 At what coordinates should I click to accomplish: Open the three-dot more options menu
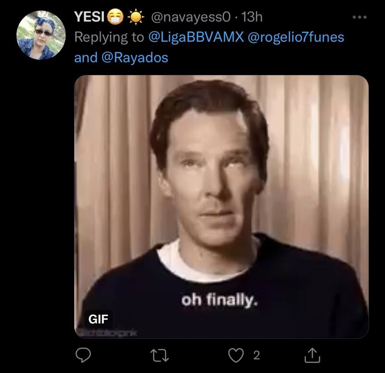click(359, 18)
